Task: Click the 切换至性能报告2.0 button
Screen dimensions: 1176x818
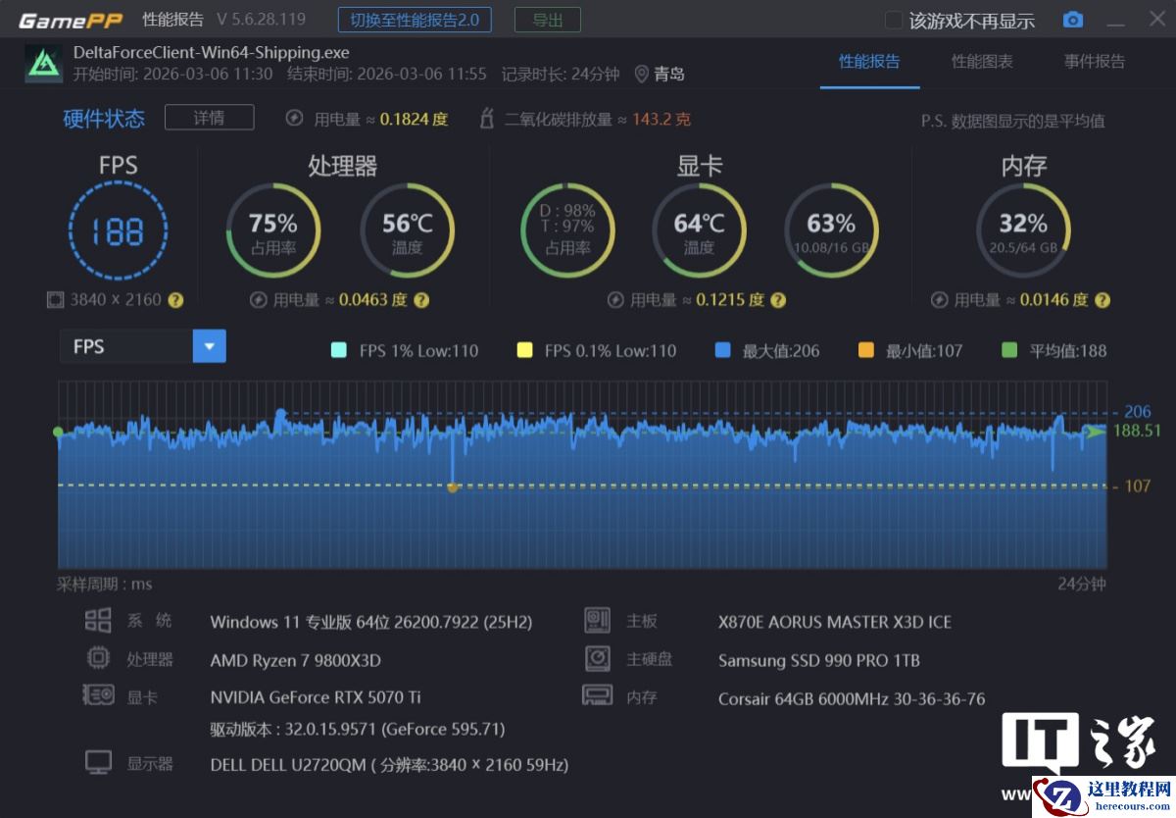Action: pos(415,20)
